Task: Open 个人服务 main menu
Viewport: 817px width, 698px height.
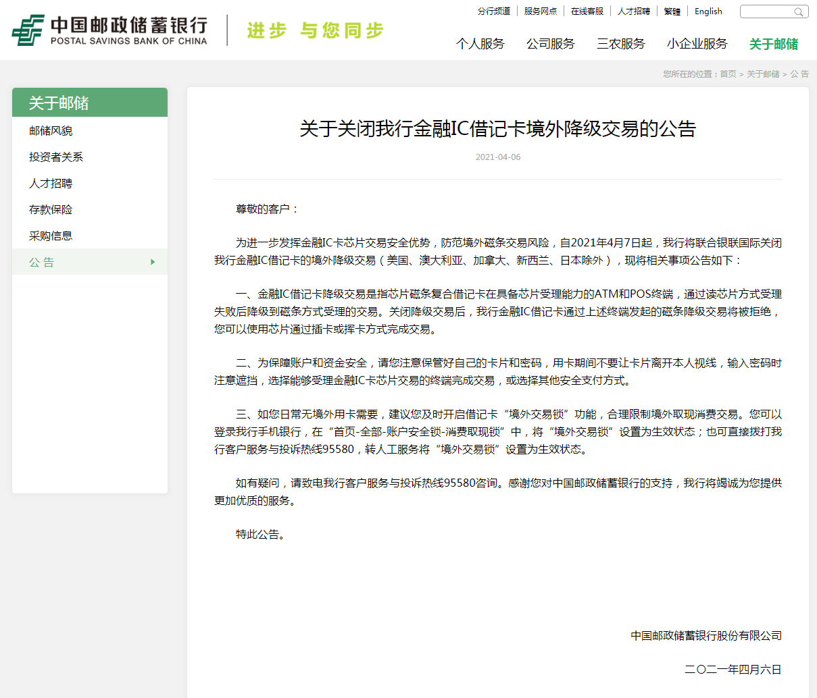Action: (480, 44)
